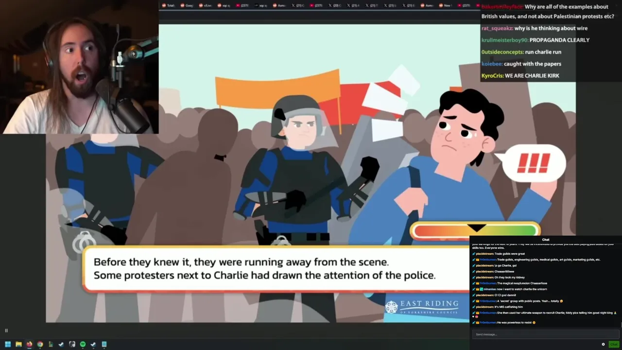Open the 'Goog' browser tab
Screen dimensions: 622x350
(187, 5)
